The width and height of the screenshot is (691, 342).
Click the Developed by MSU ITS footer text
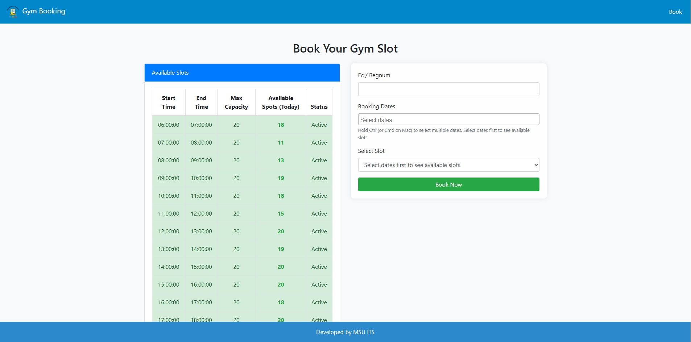(x=345, y=332)
